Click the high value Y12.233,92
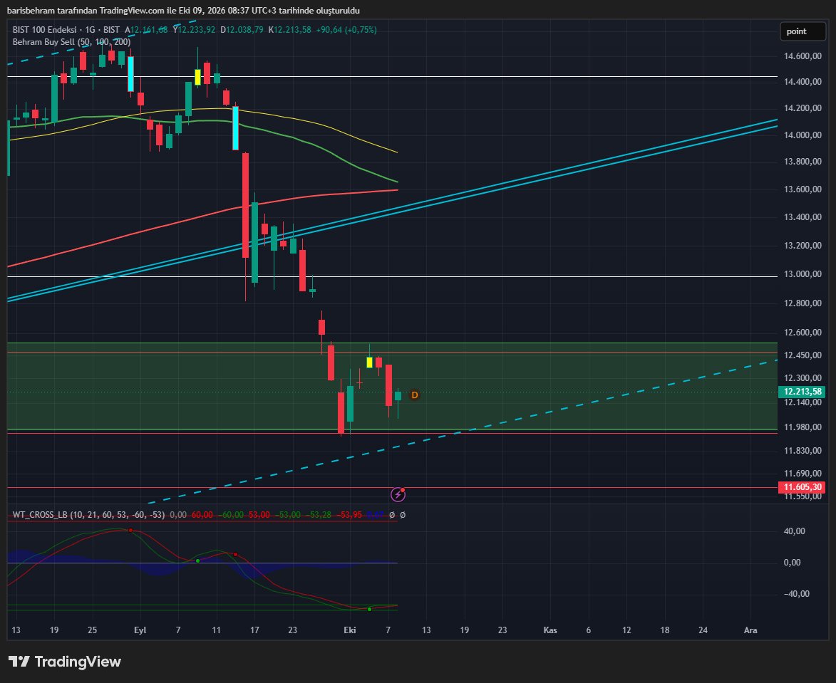This screenshot has height=683, width=836. coord(194,30)
